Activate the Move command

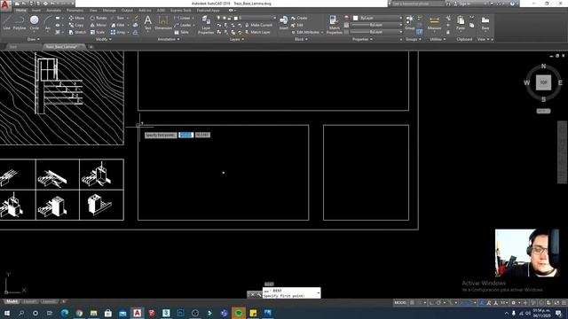click(76, 18)
